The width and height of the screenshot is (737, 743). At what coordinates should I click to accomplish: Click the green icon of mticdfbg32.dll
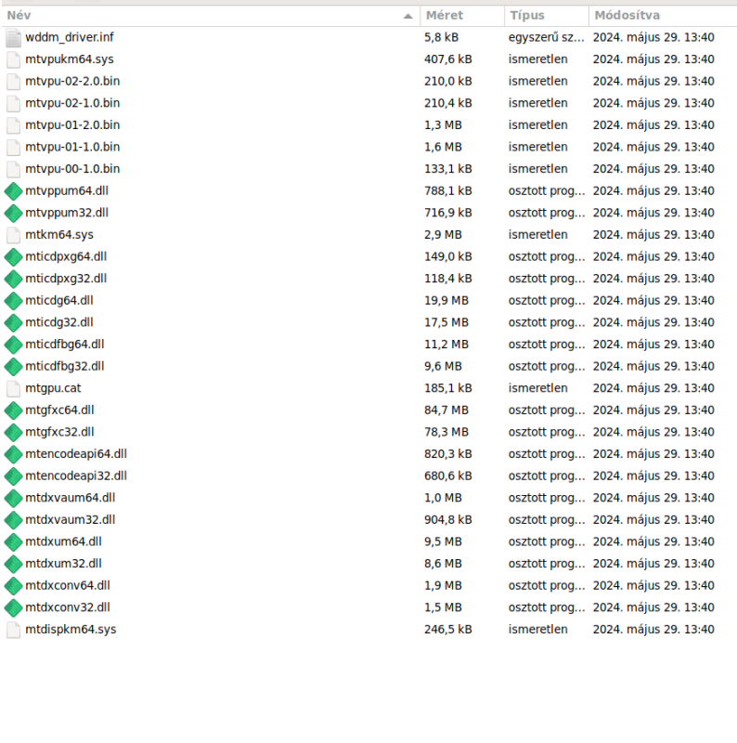[13, 366]
